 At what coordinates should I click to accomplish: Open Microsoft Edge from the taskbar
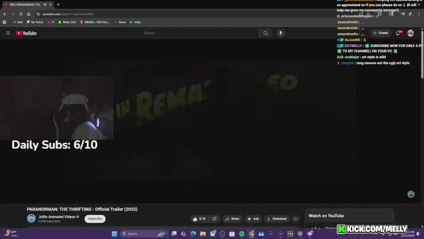[x=193, y=234]
